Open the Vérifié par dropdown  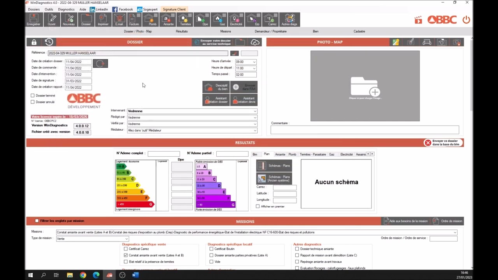255,124
